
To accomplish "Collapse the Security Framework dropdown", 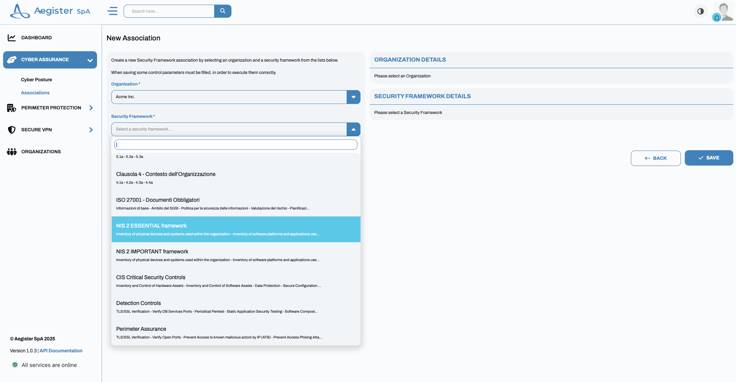I will click(353, 129).
